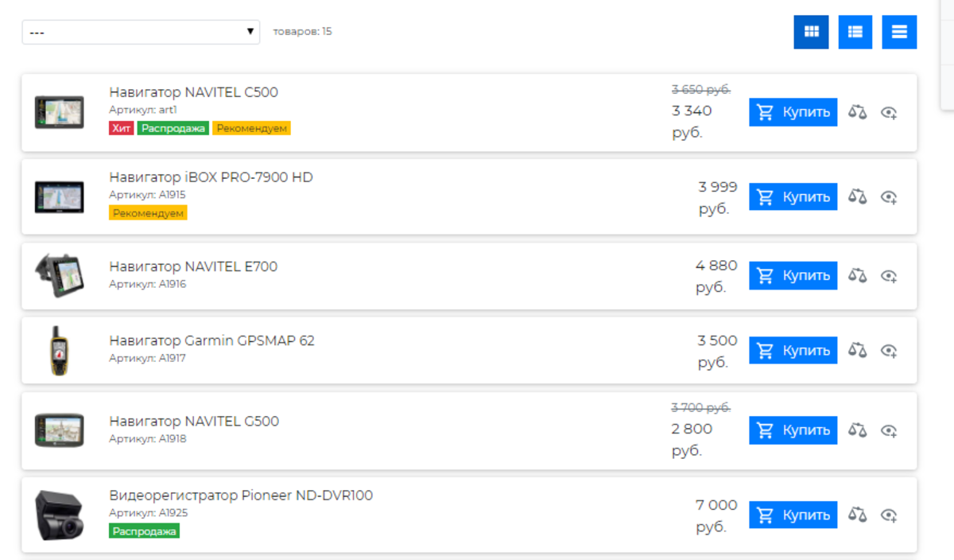The width and height of the screenshot is (954, 560).
Task: Click the Артикул: A1918 text
Action: pos(147,439)
